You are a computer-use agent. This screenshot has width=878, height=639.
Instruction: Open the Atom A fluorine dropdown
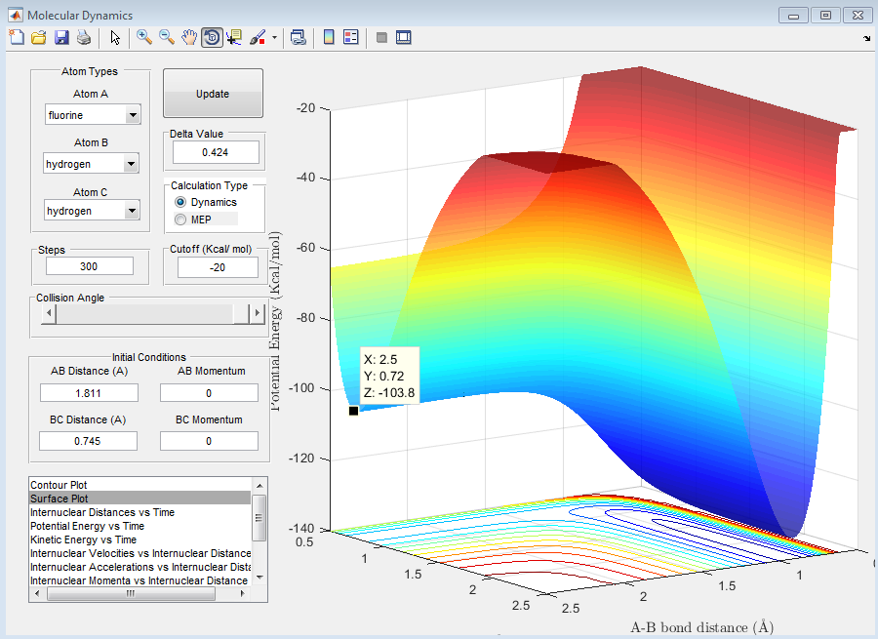(x=133, y=115)
